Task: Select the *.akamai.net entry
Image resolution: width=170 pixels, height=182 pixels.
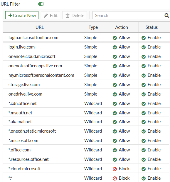Action: 20,122
